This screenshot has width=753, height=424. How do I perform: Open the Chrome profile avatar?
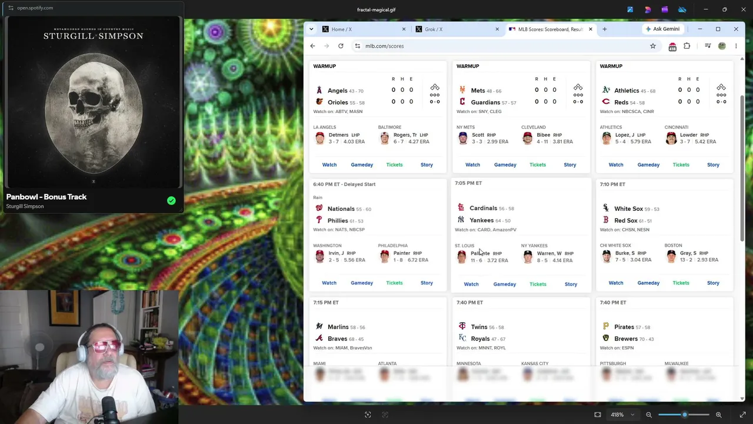click(722, 46)
